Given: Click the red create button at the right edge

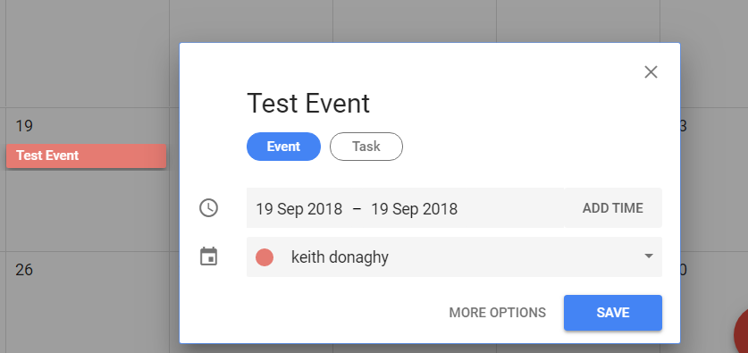Looking at the screenshot, I should (741, 334).
